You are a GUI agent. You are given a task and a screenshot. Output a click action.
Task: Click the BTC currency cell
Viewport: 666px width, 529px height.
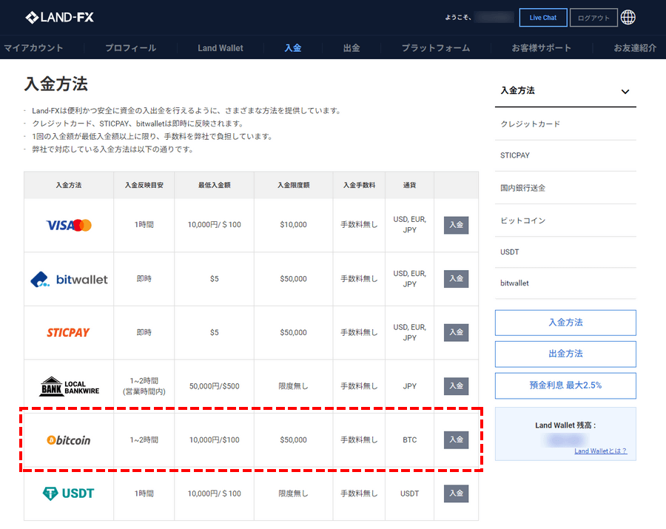(409, 439)
